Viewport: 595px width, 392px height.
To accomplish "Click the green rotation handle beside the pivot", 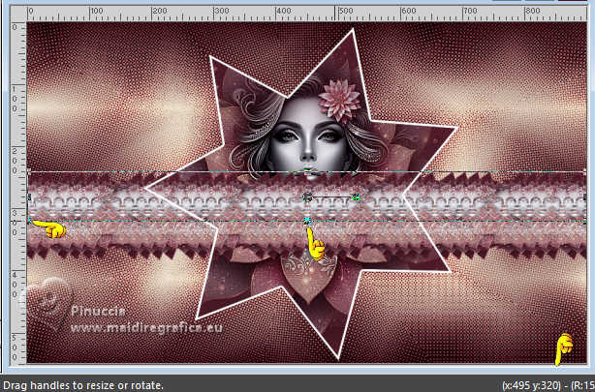I will [x=356, y=196].
